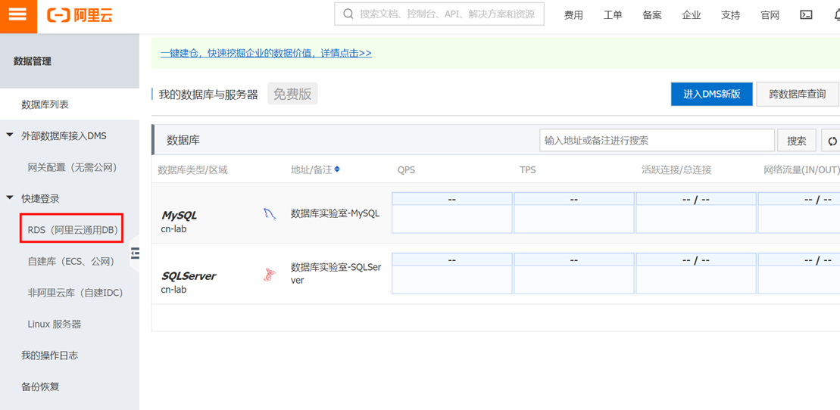This screenshot has height=410, width=840.
Task: Collapse the sidebar using handle icon
Action: tap(135, 253)
